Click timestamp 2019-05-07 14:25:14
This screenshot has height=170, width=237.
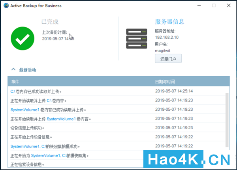pos(174,91)
